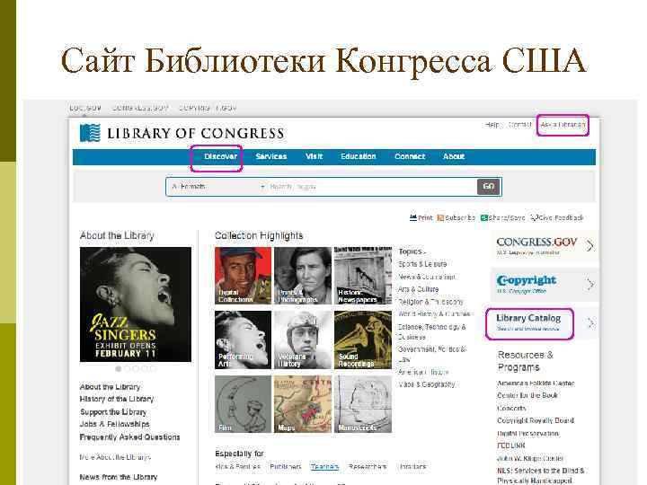The height and width of the screenshot is (485, 647).
Task: Click the Subscribe RSS icon
Action: [x=440, y=217]
